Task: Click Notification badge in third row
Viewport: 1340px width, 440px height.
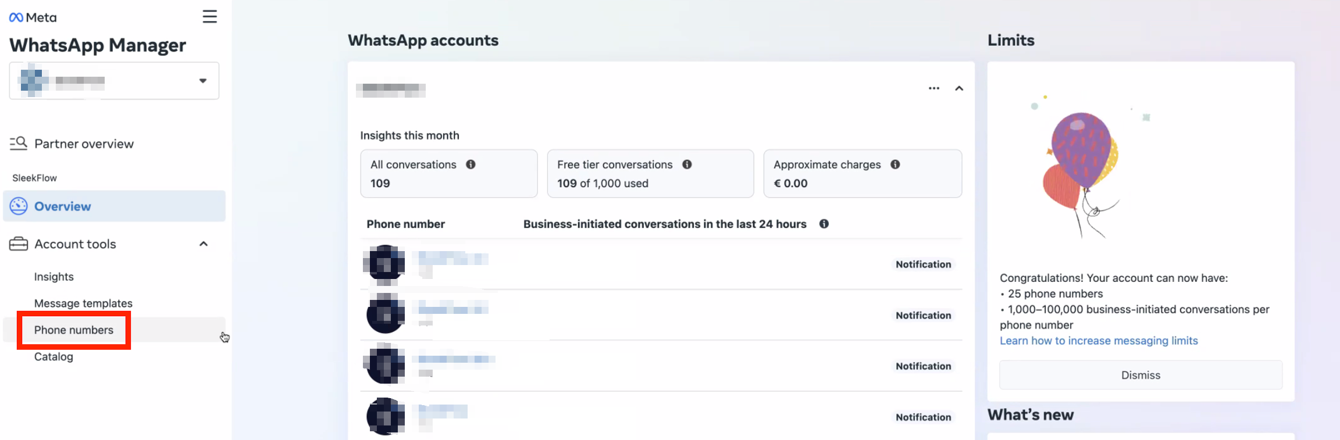Action: (x=924, y=366)
